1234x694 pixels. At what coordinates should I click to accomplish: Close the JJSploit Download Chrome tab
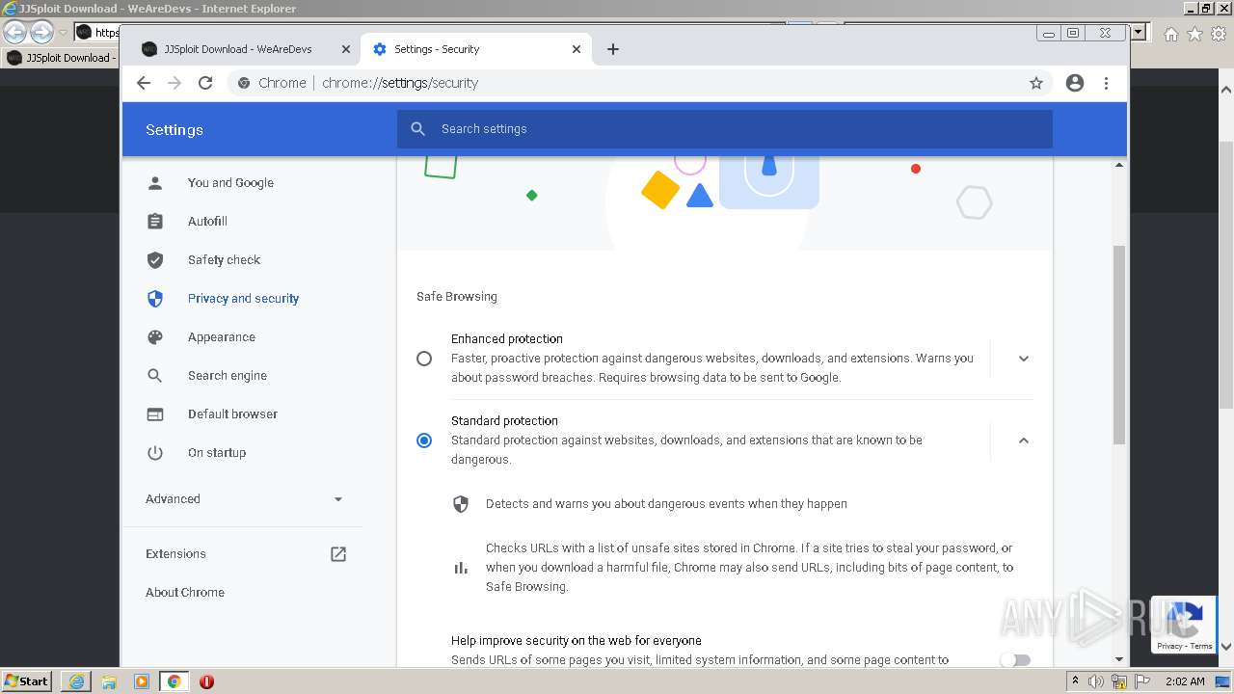pyautogui.click(x=346, y=49)
